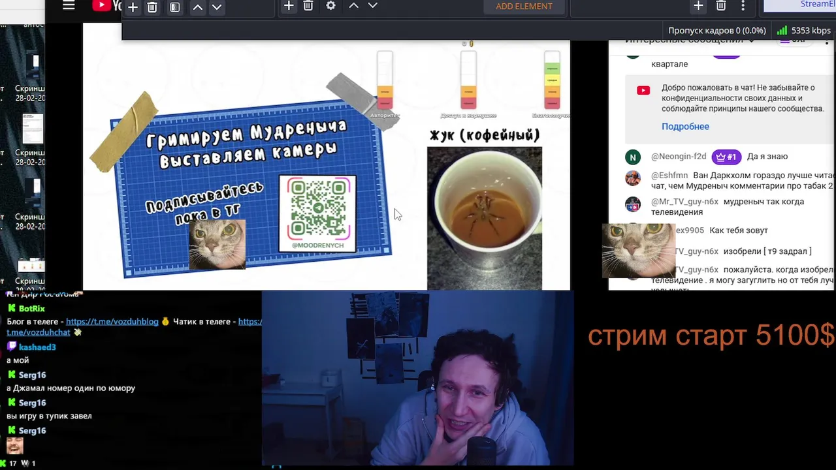This screenshot has width=836, height=470.
Task: Click the dropped frames status 'Пропуск кадров 0 (0.0%)'
Action: coord(716,31)
